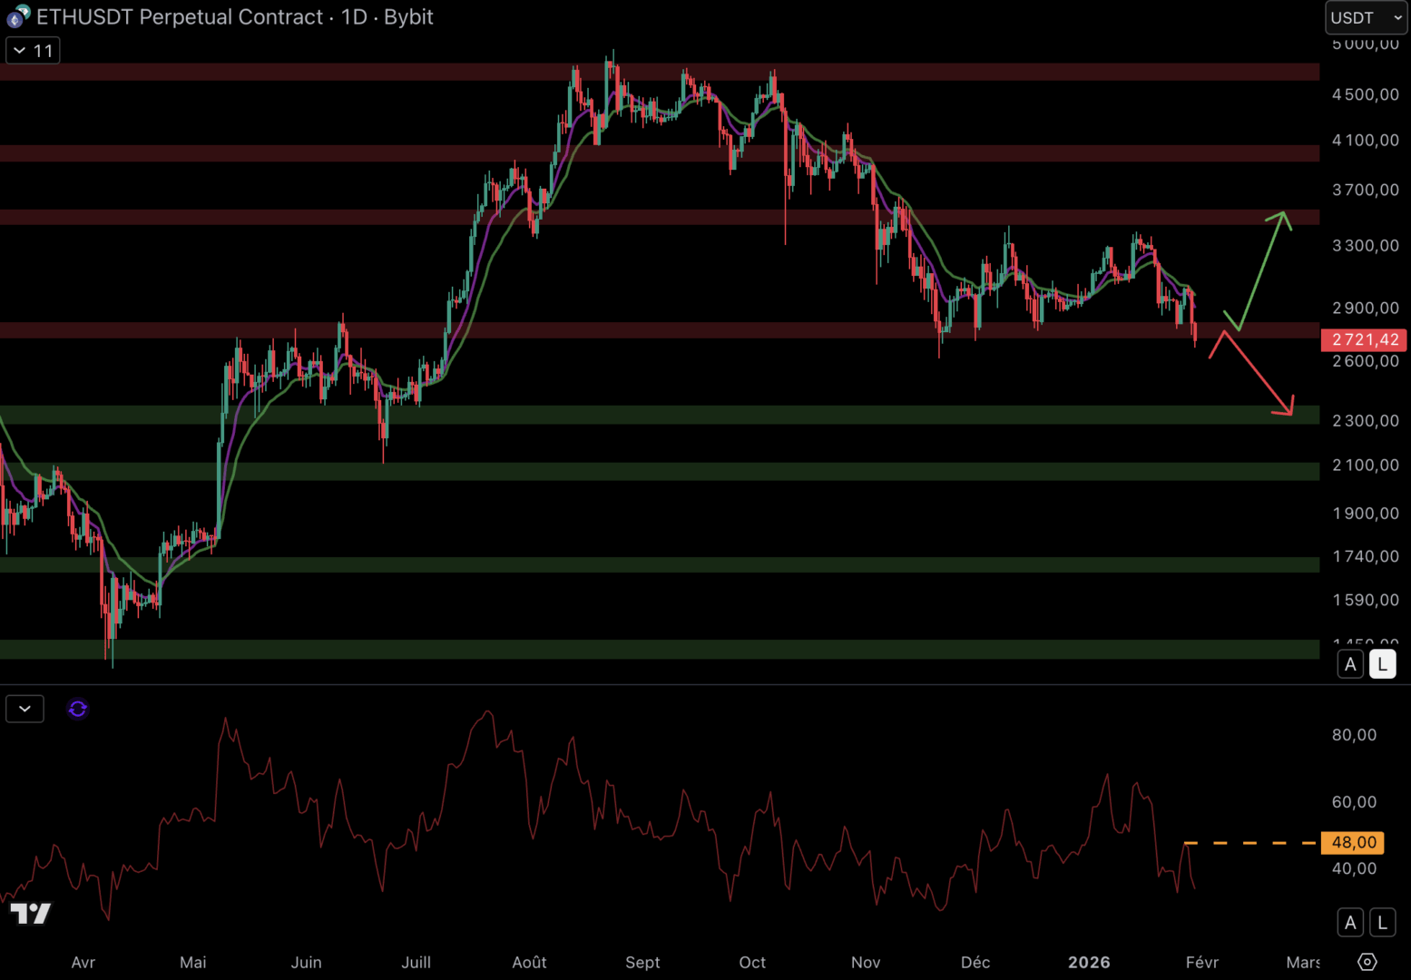Expand the lower indicator pane legend chevron

pyautogui.click(x=24, y=709)
